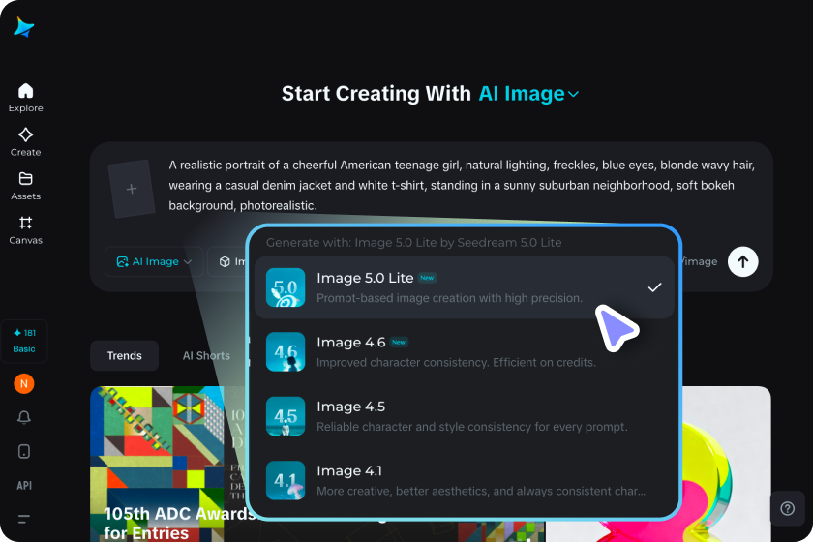813x542 pixels.
Task: Click the Image 5.0 Lite thumbnail icon
Action: (x=286, y=287)
